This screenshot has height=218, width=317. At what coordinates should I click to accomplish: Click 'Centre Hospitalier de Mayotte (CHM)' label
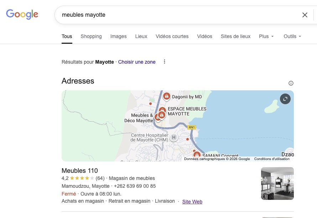click(149, 138)
